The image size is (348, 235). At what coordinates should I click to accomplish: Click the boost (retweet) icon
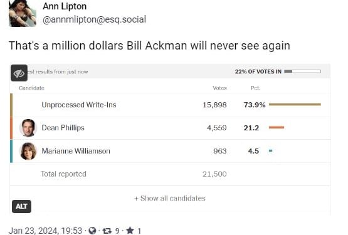pyautogui.click(x=107, y=231)
